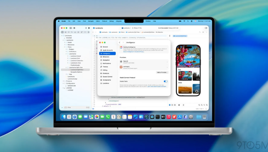Click the OpenAI provider icon
The height and width of the screenshot is (152, 268).
coord(121,62)
